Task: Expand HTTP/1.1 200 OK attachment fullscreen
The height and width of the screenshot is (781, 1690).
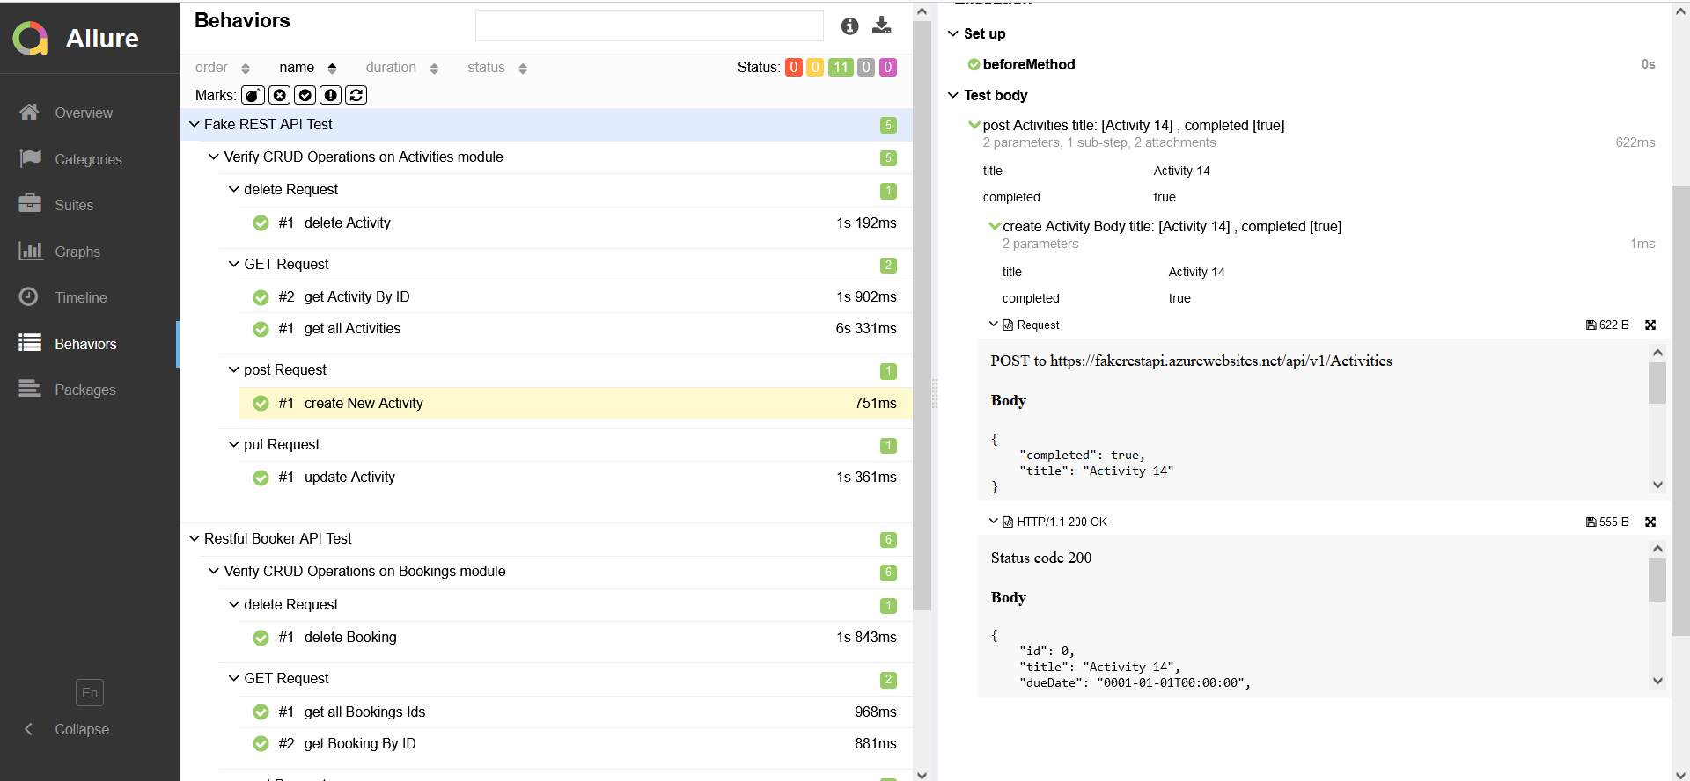Action: [x=1650, y=522]
